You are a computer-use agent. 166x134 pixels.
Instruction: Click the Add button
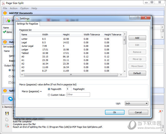pyautogui.click(x=137, y=38)
